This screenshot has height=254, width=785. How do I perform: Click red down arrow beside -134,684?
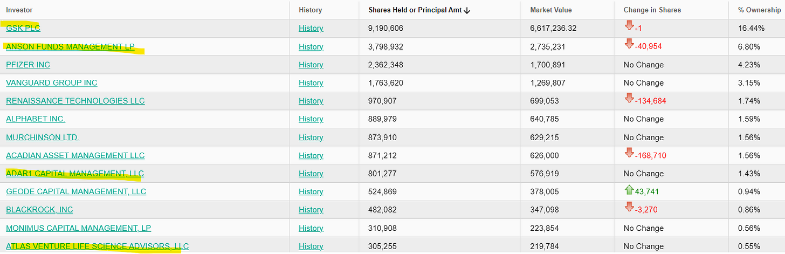pyautogui.click(x=629, y=99)
